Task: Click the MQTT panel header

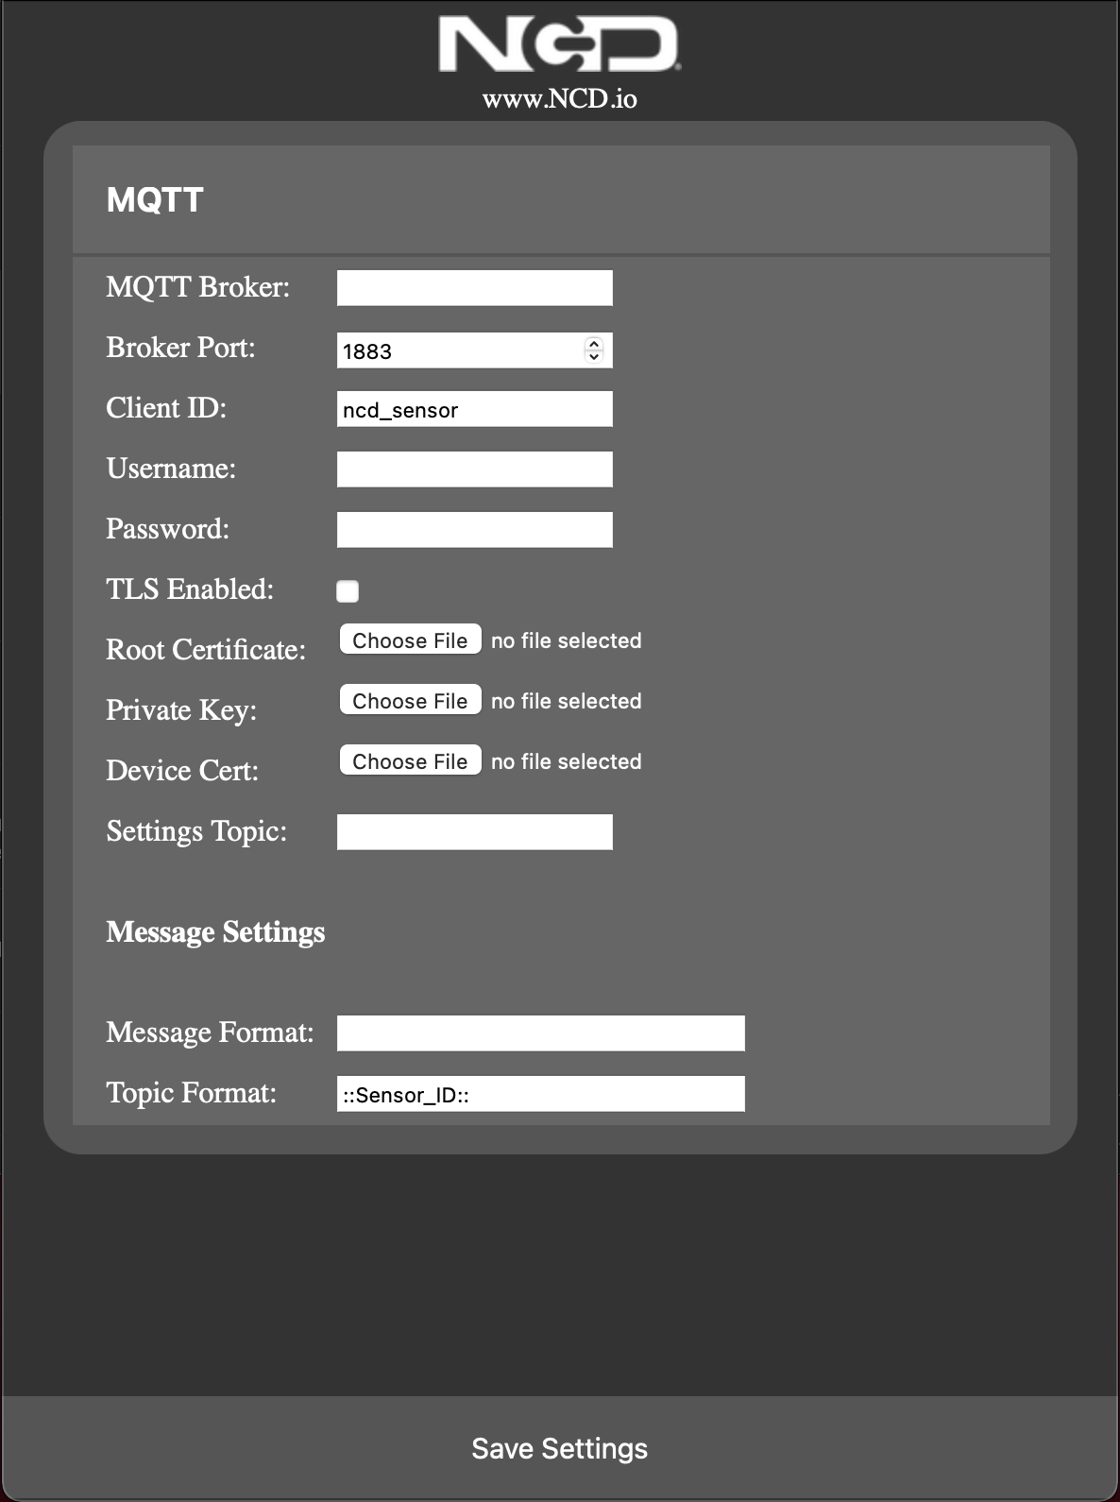Action: (155, 199)
